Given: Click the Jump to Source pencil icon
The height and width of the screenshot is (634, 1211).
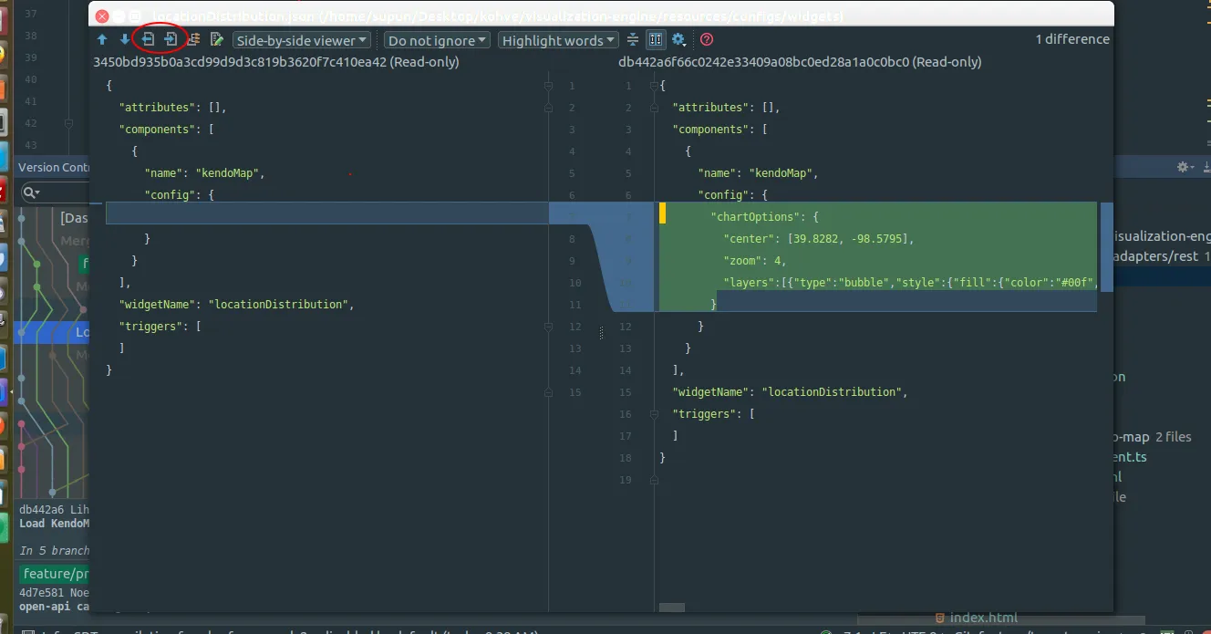Looking at the screenshot, I should pos(217,39).
